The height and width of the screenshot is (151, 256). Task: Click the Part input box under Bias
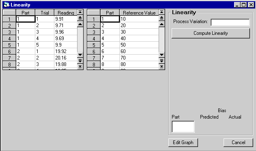tap(183, 127)
